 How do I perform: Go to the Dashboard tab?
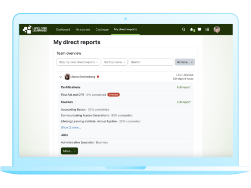pos(63,30)
